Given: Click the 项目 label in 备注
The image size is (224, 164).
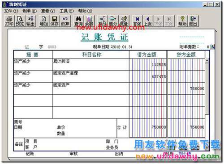Looking at the screenshot, I should 31,141.
